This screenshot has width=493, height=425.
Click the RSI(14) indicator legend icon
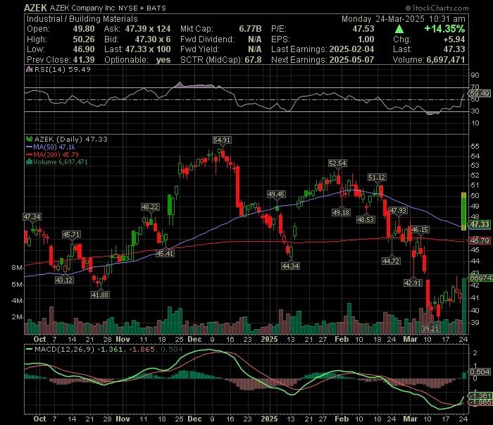tap(29, 69)
